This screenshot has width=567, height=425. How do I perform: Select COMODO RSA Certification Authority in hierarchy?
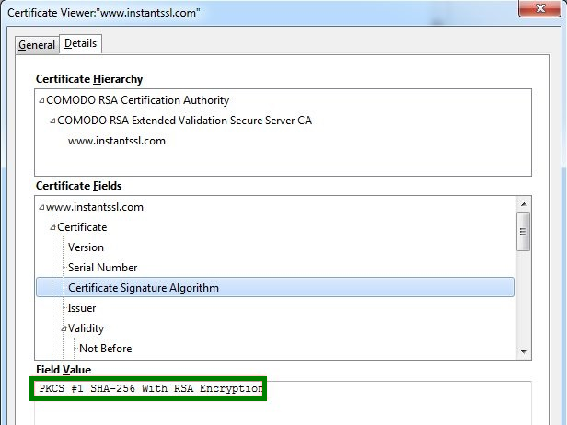138,100
